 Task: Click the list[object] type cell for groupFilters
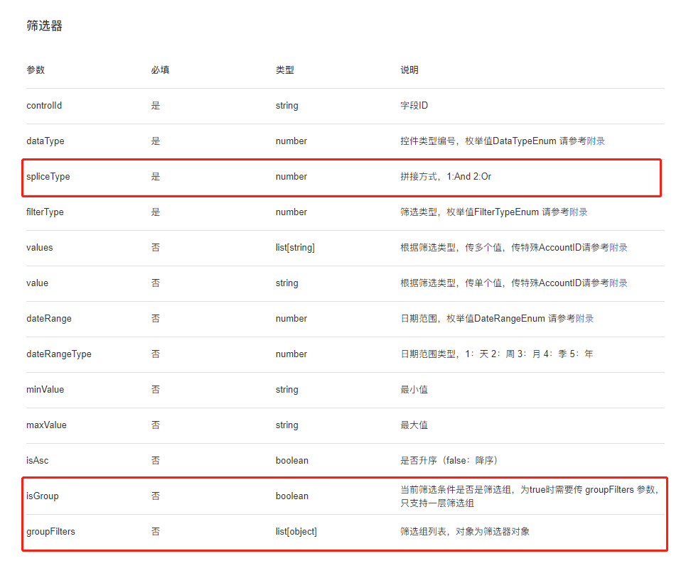click(295, 531)
